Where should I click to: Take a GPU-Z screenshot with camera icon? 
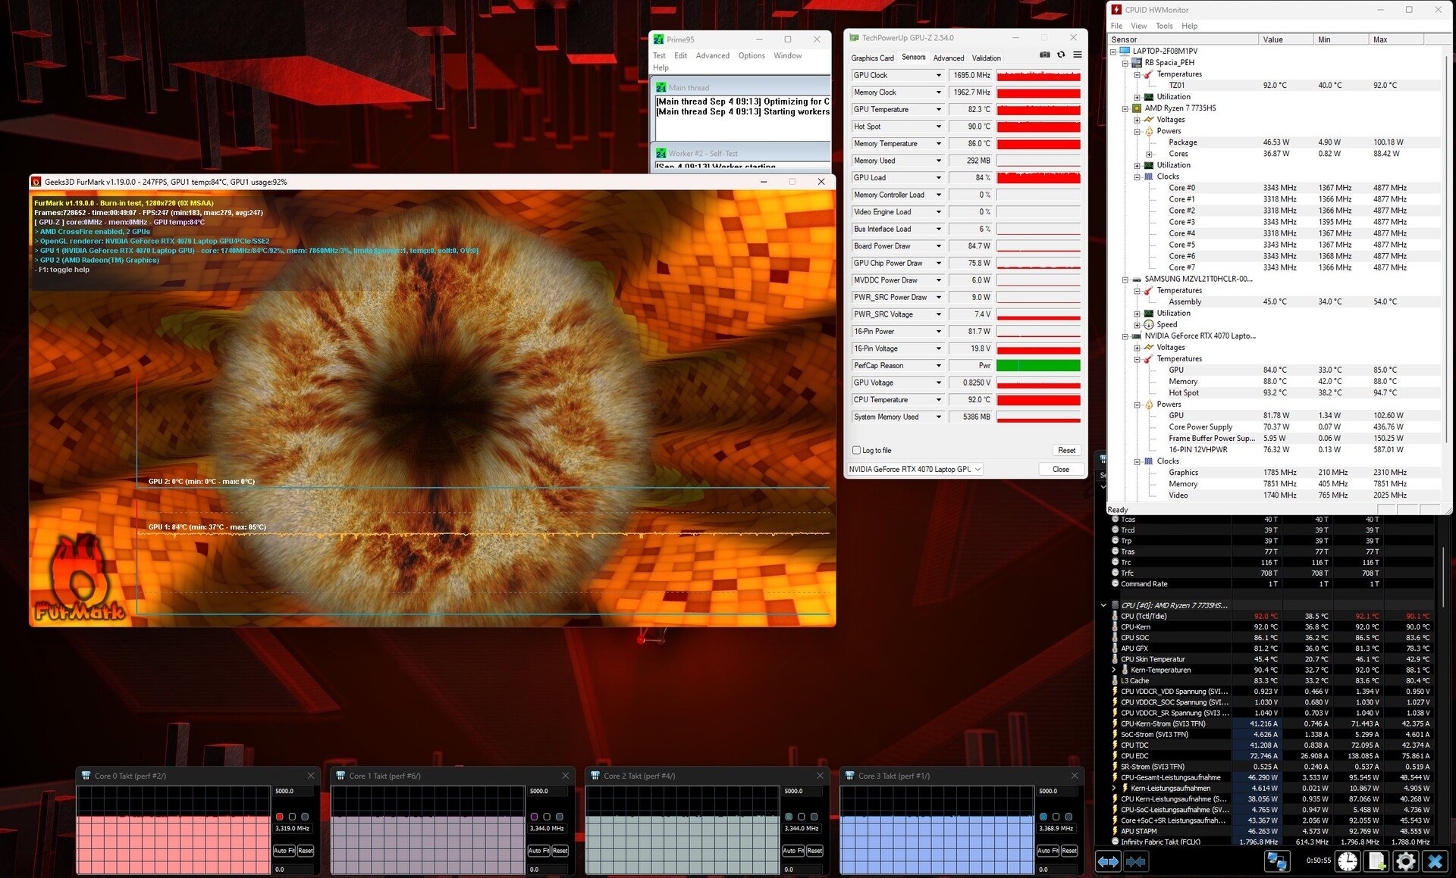point(1045,55)
